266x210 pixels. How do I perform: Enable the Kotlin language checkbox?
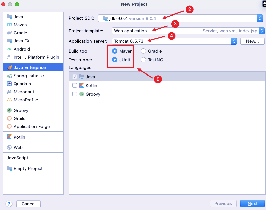(75, 85)
